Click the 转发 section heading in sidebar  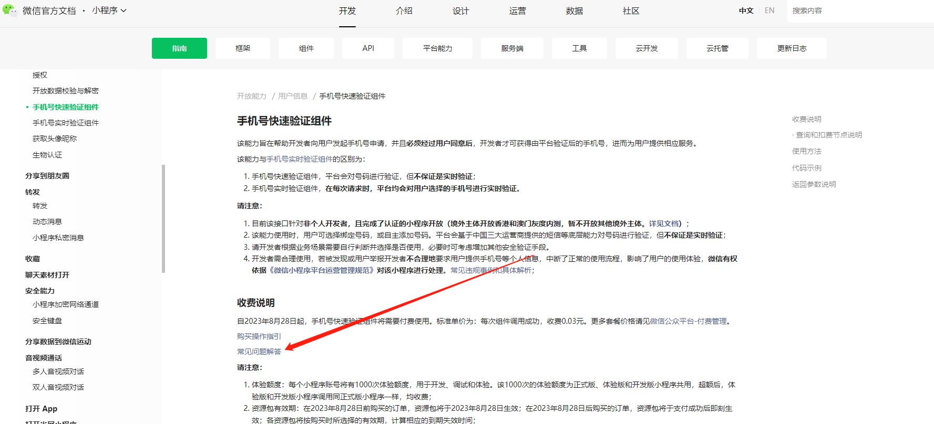[33, 192]
